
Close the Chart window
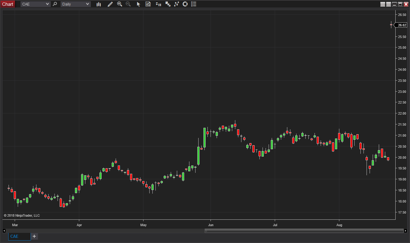click(406, 4)
